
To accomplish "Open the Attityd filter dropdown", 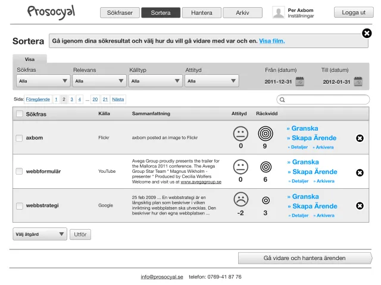I will pyautogui.click(x=212, y=81).
